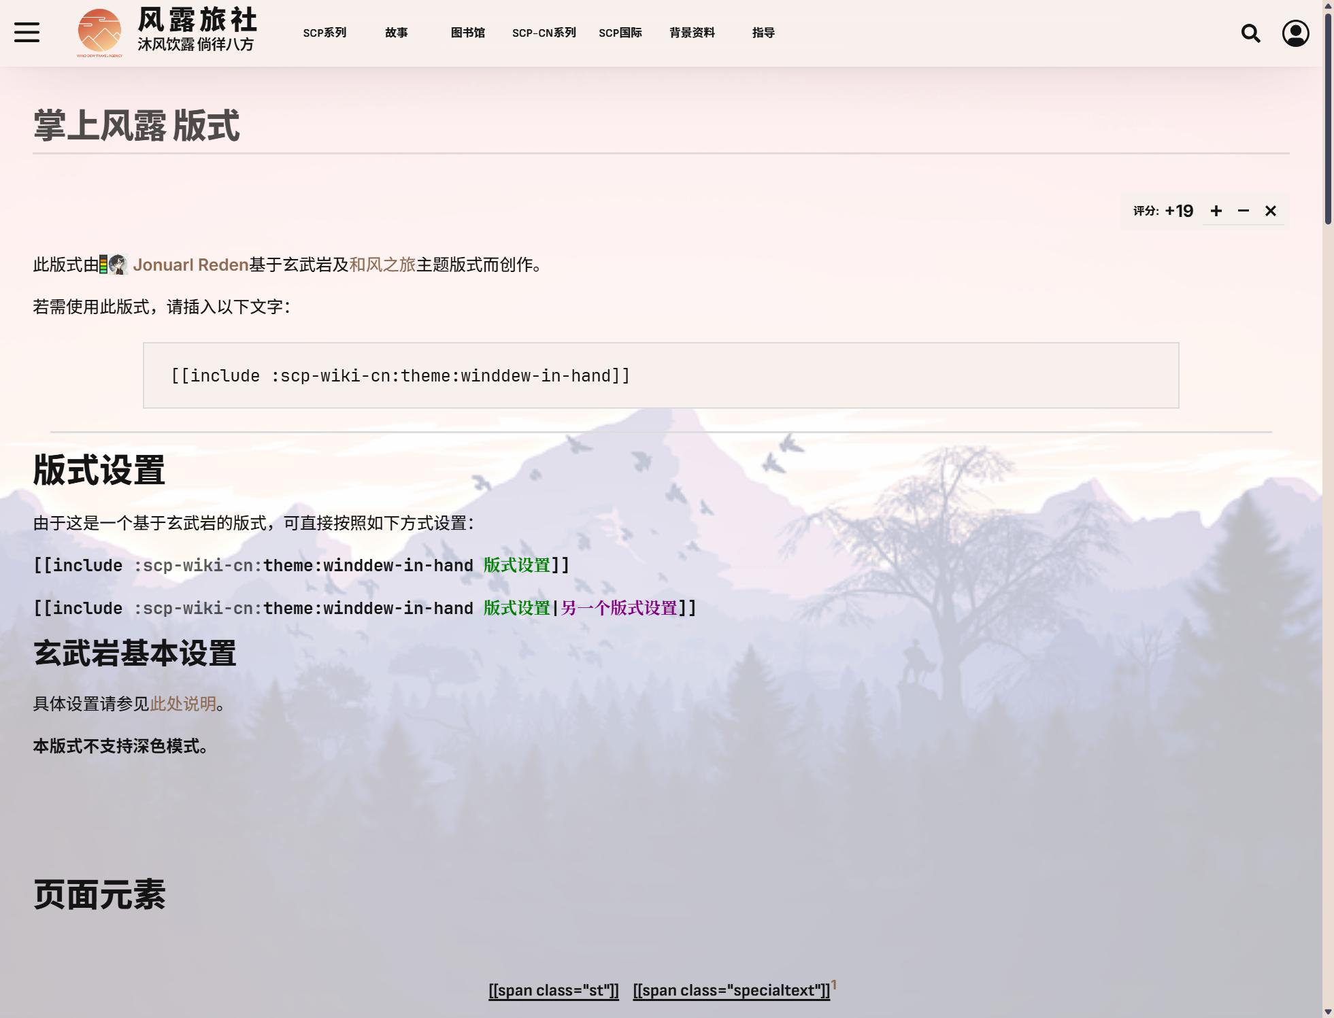Open the user account icon

click(x=1295, y=33)
